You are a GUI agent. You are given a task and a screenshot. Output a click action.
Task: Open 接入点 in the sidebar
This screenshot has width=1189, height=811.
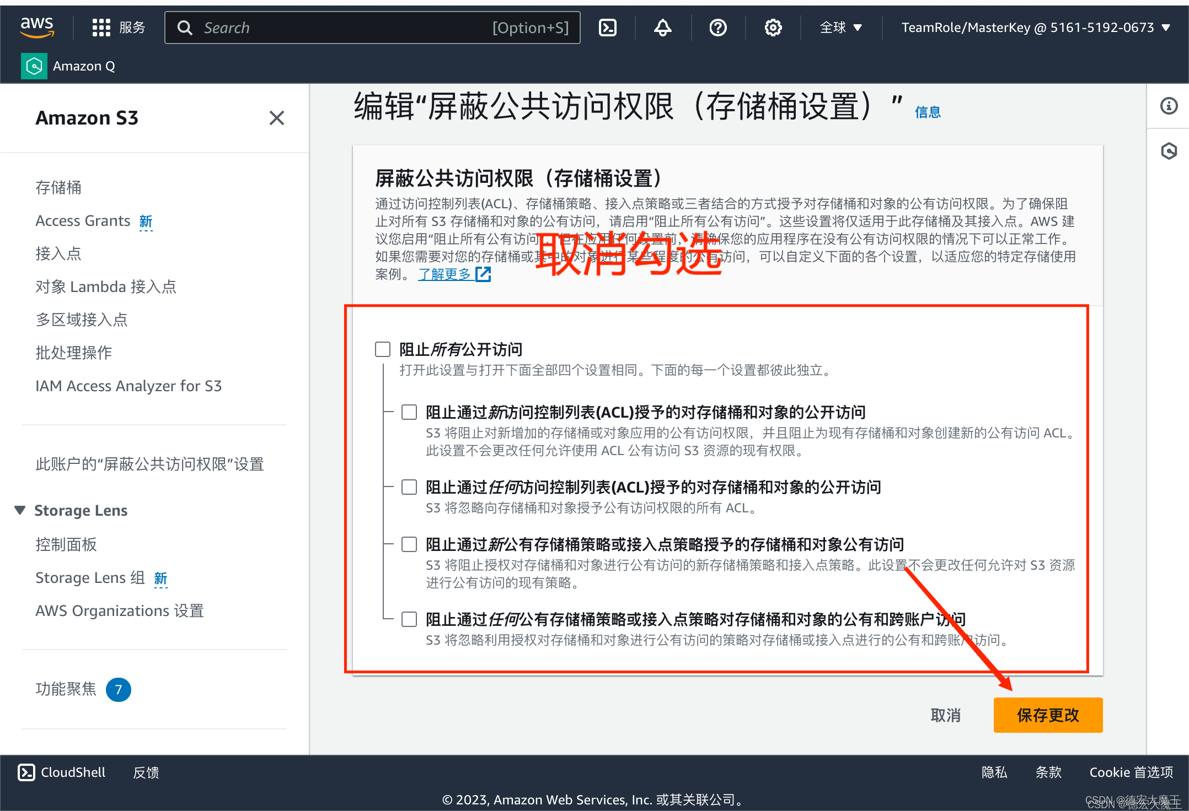(58, 253)
